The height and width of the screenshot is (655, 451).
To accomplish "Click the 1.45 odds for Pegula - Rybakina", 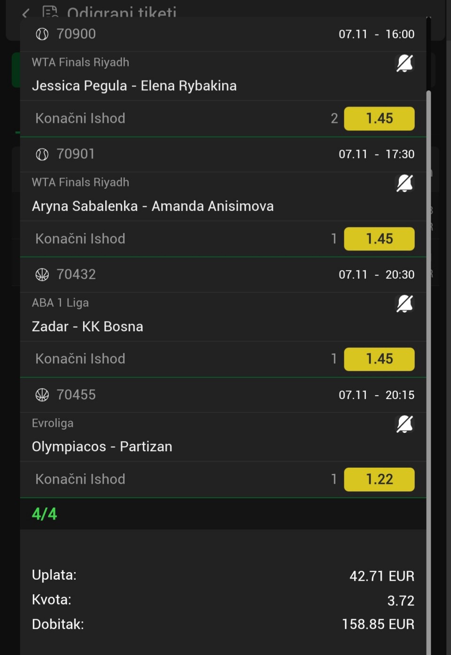I will click(379, 119).
